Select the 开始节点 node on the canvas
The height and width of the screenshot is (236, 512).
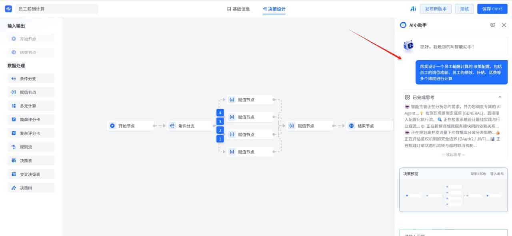(x=130, y=126)
